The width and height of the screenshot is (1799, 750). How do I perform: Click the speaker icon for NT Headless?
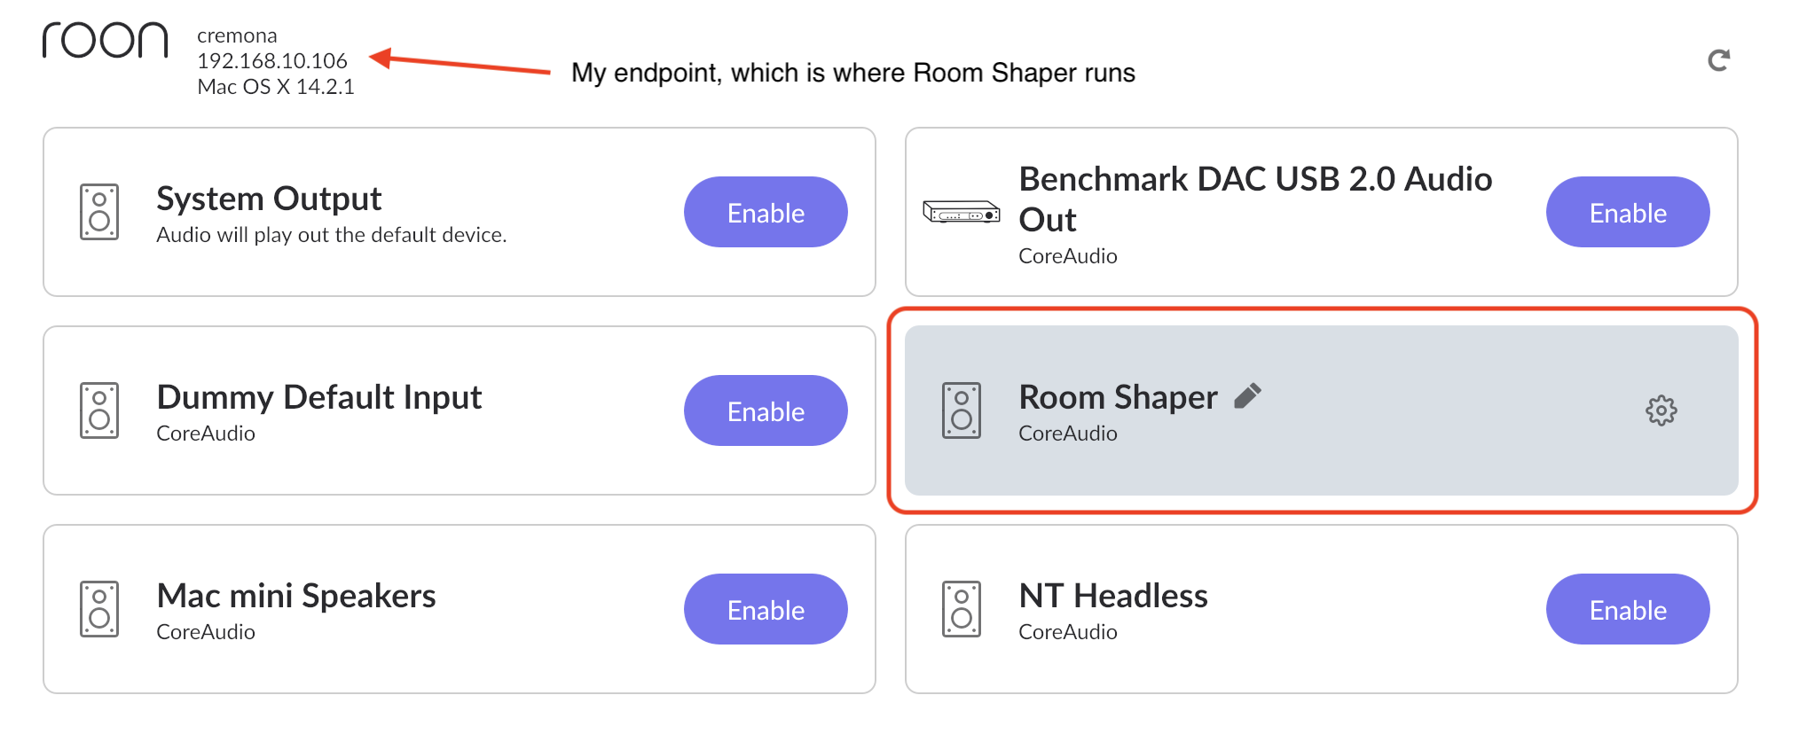coord(961,609)
